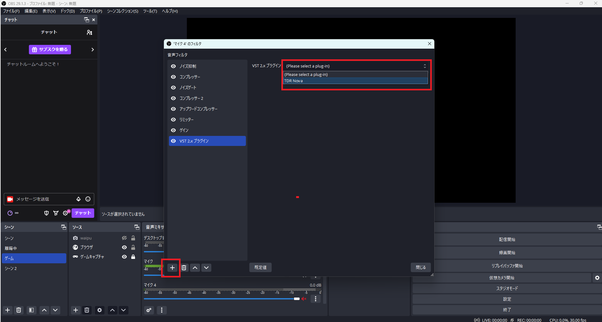Open advanced audio properties gears
This screenshot has width=602, height=322.
[149, 310]
